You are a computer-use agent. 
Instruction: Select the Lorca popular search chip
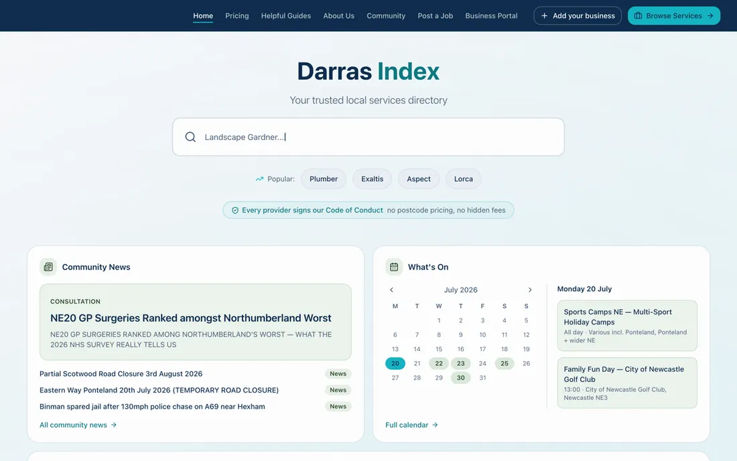pos(464,179)
